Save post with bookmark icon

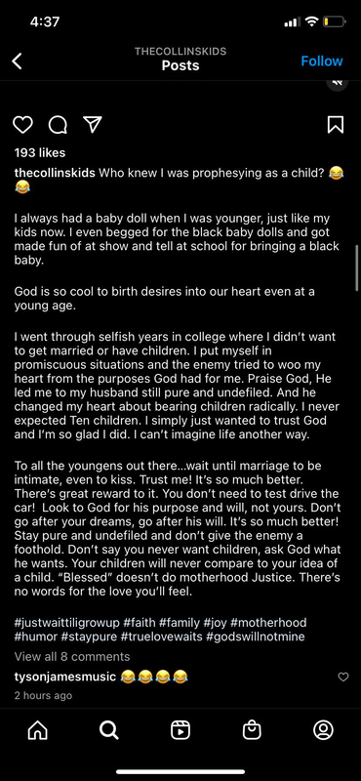(x=336, y=125)
